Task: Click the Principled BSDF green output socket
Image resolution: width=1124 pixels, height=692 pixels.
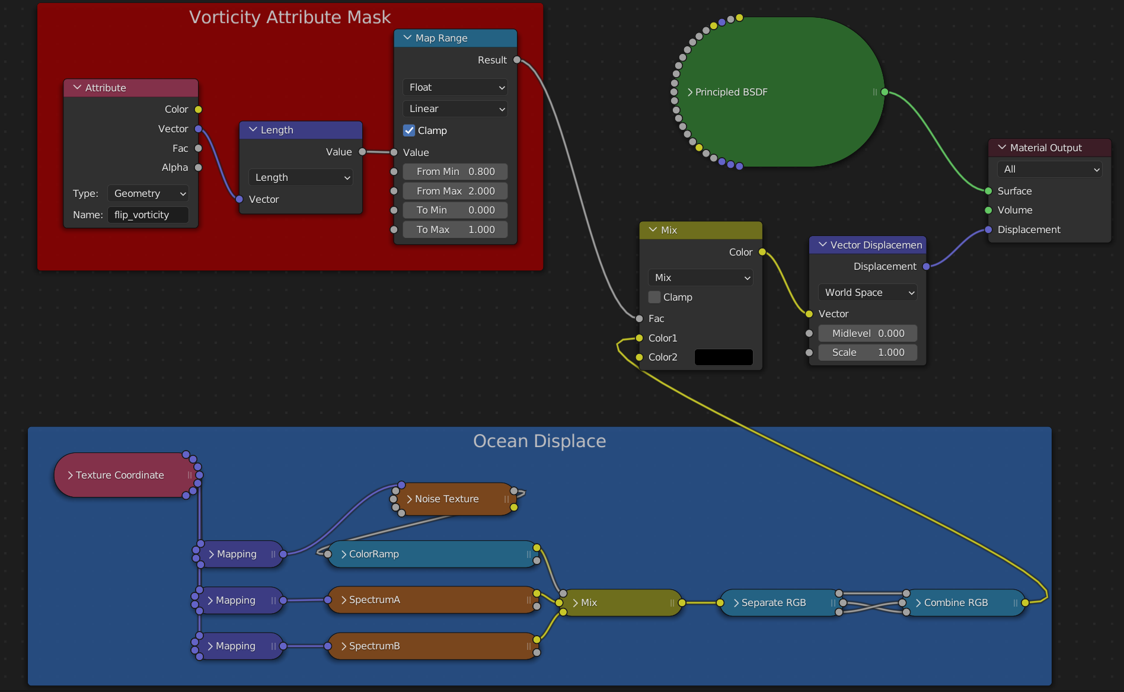Action: [884, 92]
